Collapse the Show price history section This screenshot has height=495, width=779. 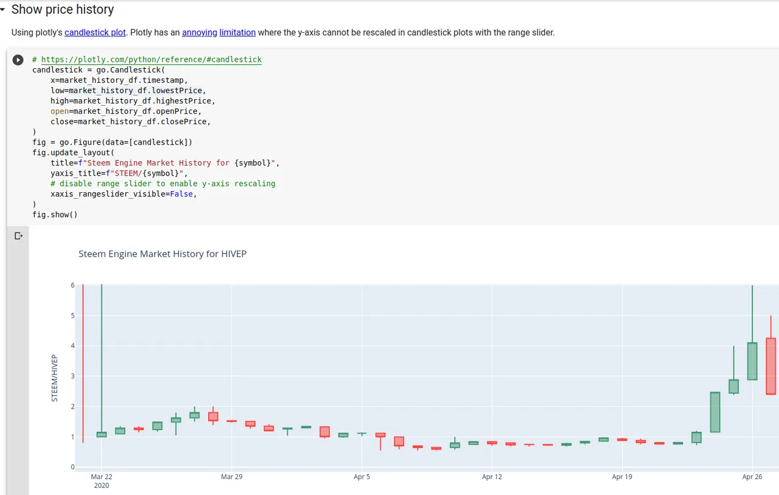3,10
